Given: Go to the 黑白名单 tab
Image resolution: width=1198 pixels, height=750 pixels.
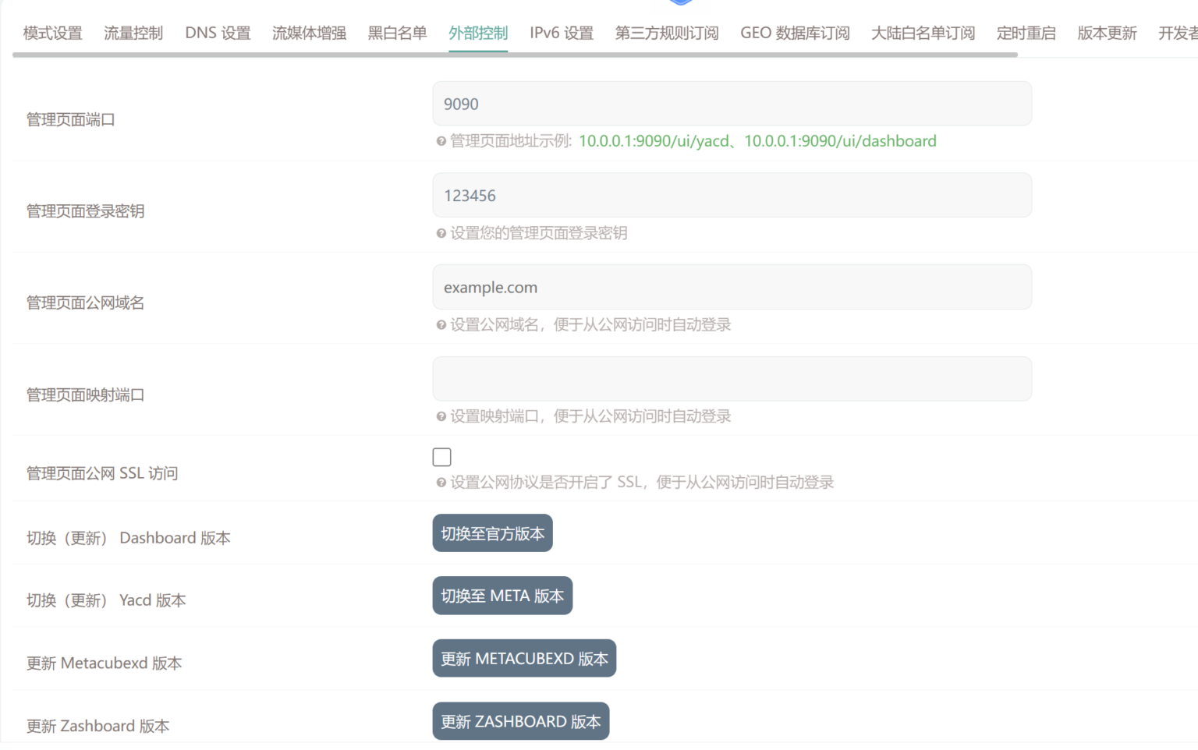Looking at the screenshot, I should point(397,33).
